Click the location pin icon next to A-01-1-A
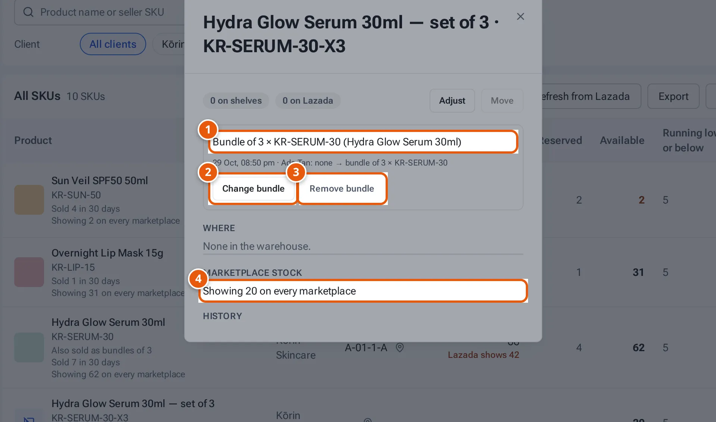Screen dimensions: 716x422 399,347
